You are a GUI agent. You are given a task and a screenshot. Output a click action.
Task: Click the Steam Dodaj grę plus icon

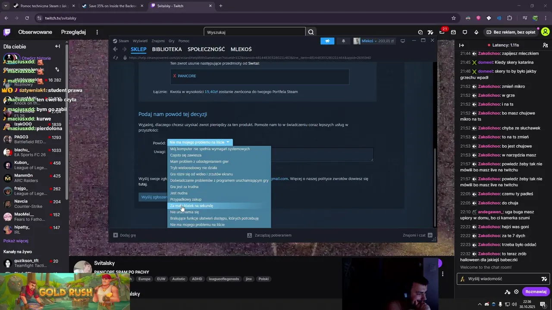pyautogui.click(x=116, y=235)
